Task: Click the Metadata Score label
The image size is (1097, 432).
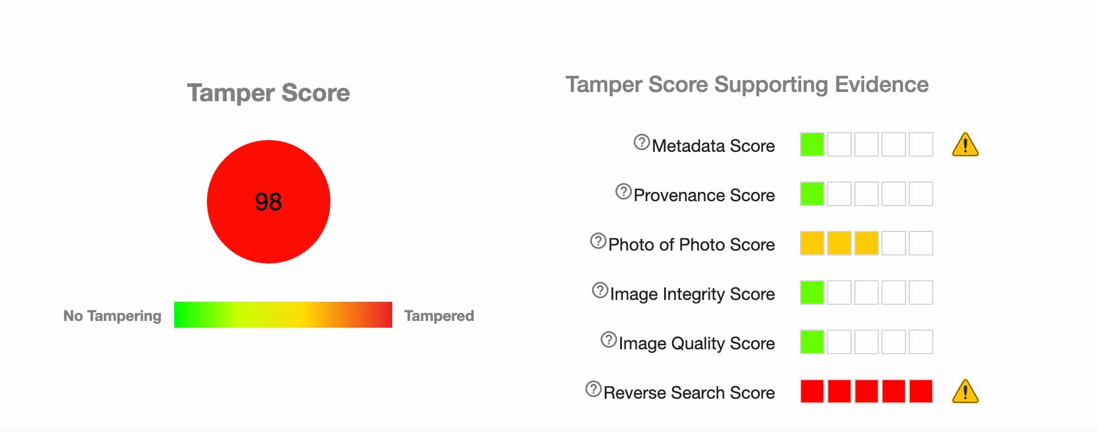Action: (x=713, y=146)
